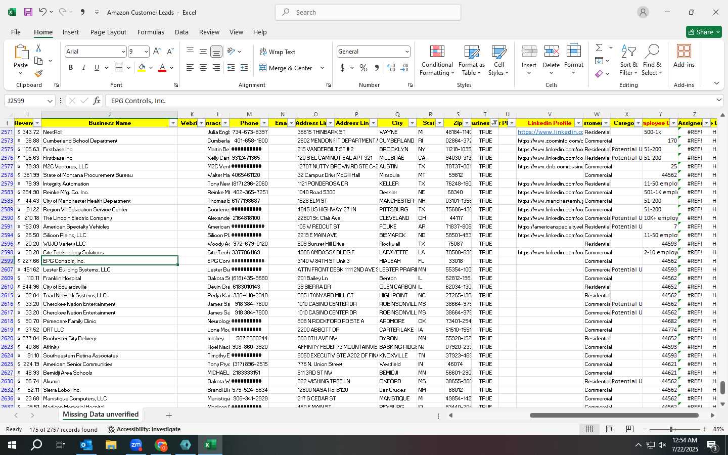The image size is (728, 455).
Task: Open Chrome from the taskbar
Action: (161, 445)
